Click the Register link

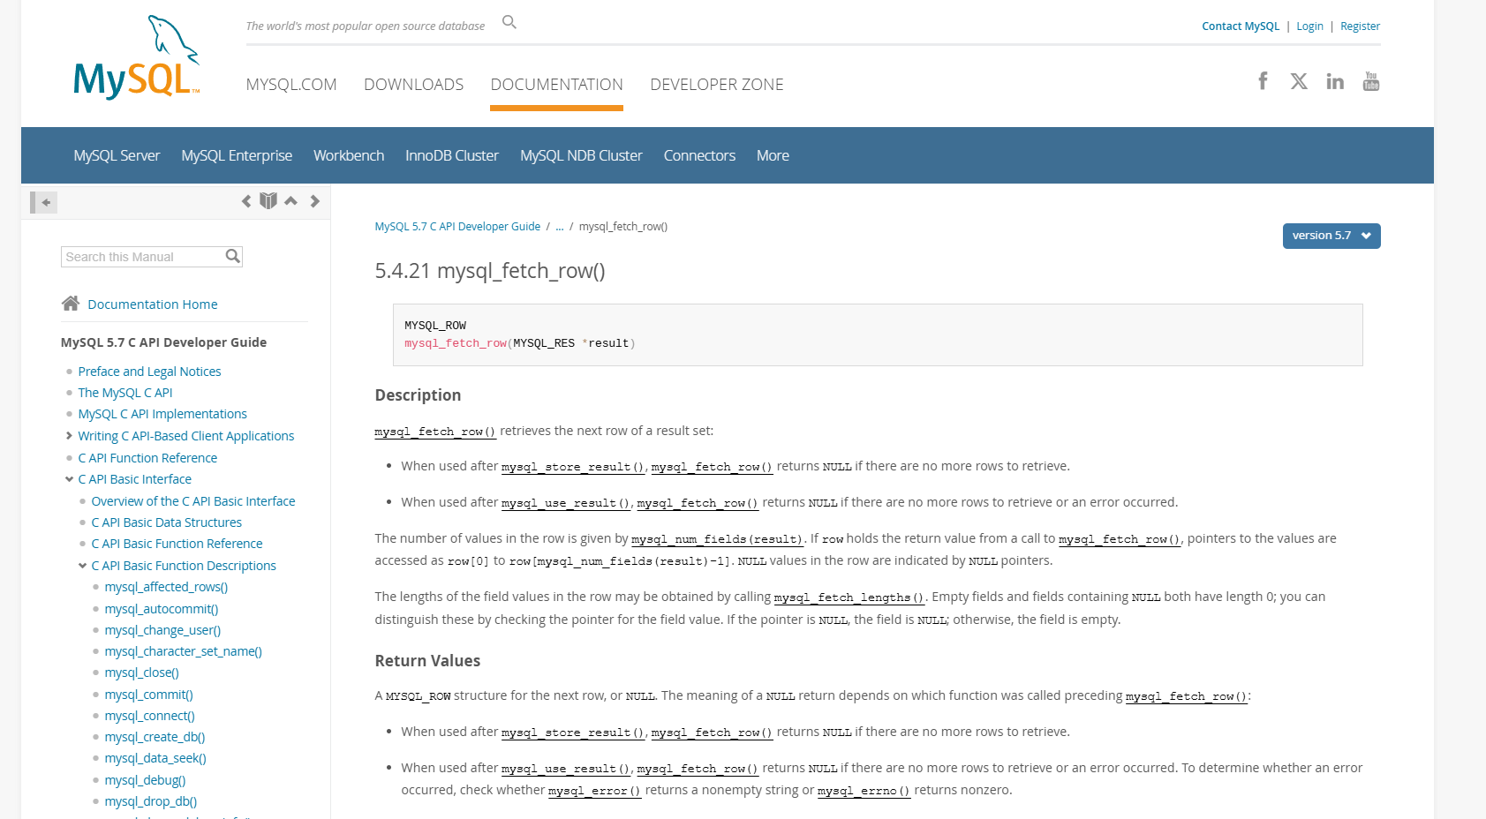pos(1360,26)
